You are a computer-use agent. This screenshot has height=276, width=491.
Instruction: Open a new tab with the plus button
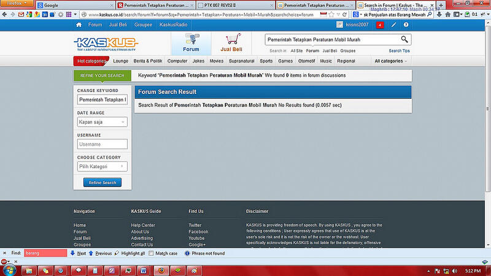[441, 6]
